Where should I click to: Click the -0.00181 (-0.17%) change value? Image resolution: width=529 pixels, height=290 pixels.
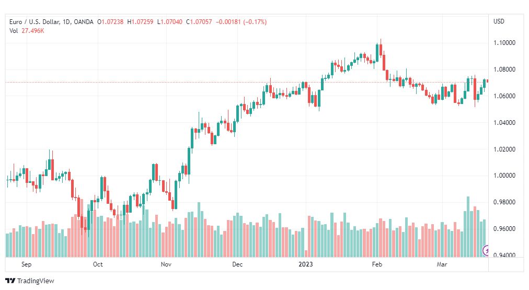pyautogui.click(x=241, y=22)
